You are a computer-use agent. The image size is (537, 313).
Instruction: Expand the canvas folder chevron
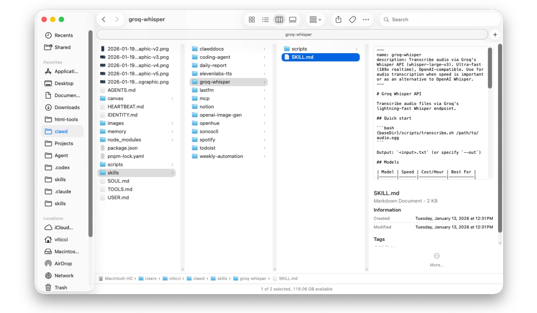(x=172, y=98)
